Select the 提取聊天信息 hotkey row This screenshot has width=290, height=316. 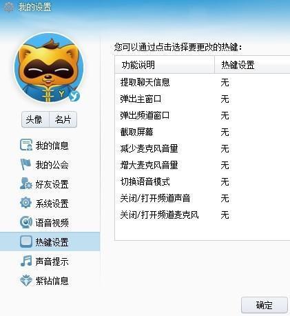tap(203, 82)
